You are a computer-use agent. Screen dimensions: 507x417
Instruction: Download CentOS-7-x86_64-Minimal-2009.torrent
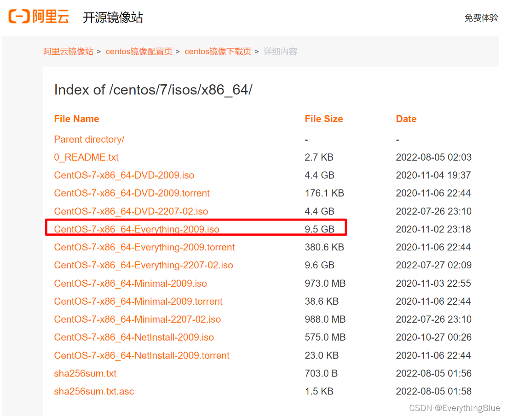(138, 301)
